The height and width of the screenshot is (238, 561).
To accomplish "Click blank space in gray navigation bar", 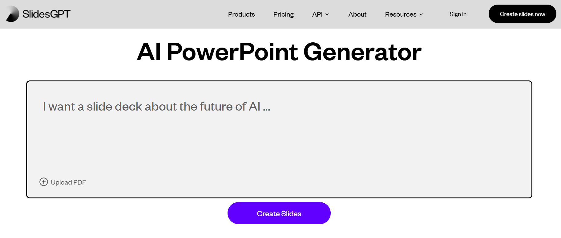I will (x=148, y=14).
